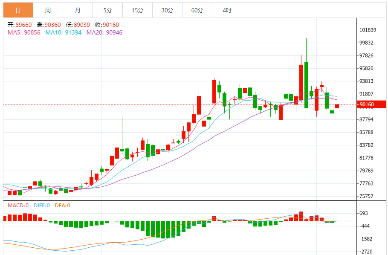This screenshot has height=255, width=388.
Task: Click the MA20: 90946 indicator label
Action: 104,32
